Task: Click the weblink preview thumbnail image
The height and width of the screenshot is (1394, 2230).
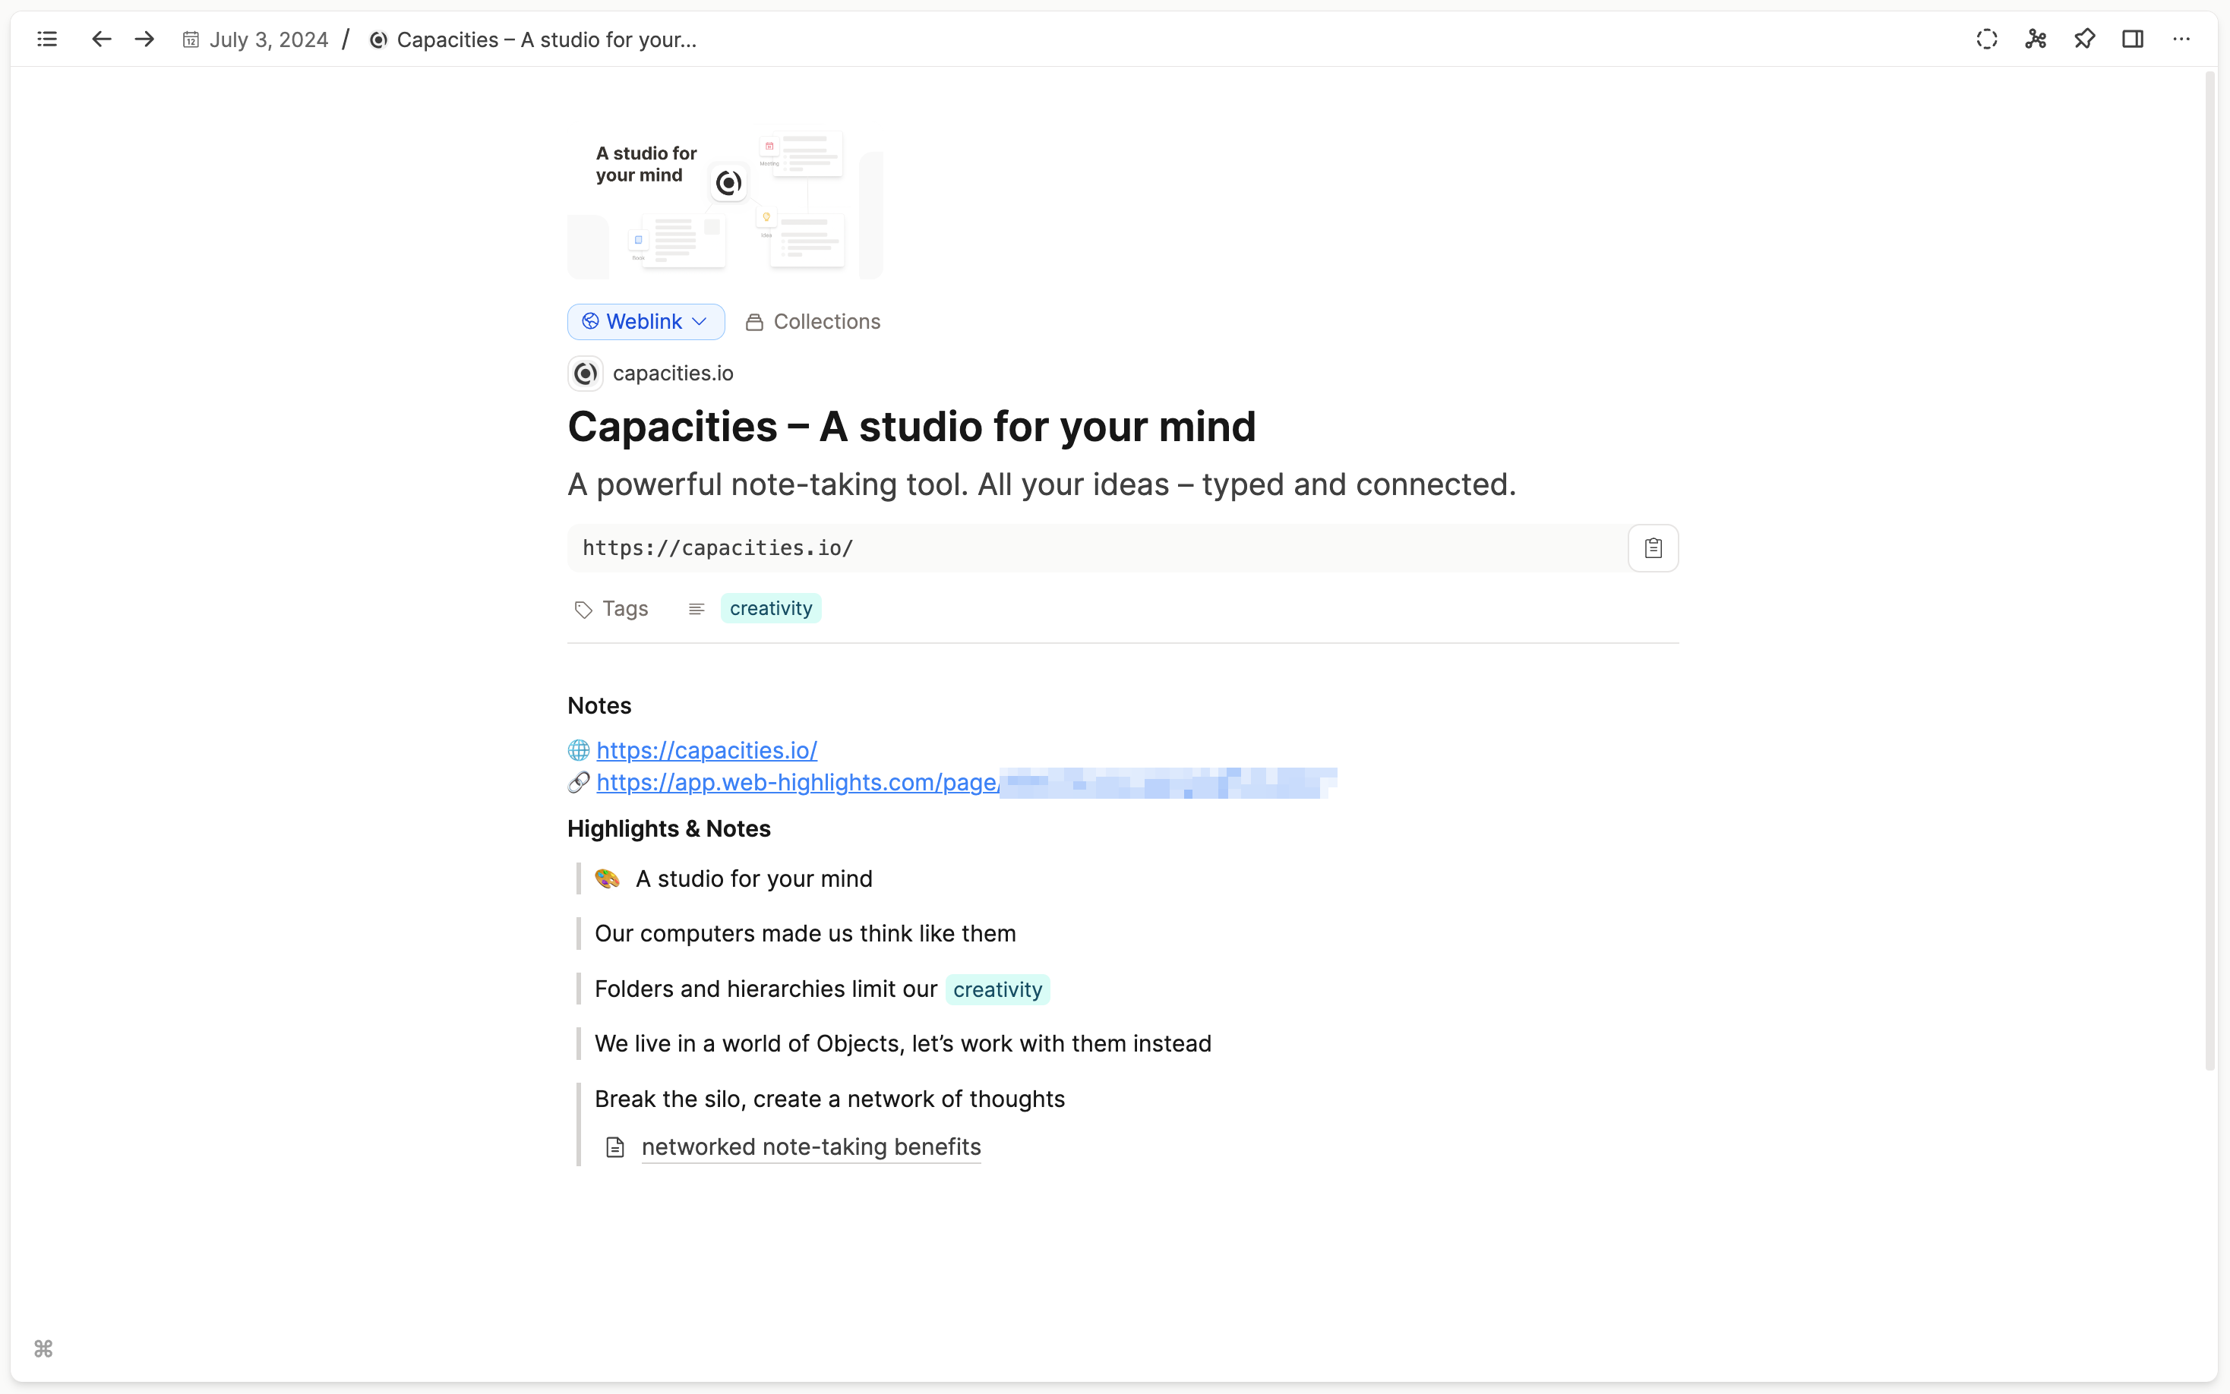Action: [725, 203]
